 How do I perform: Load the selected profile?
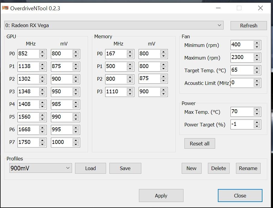tap(90, 168)
